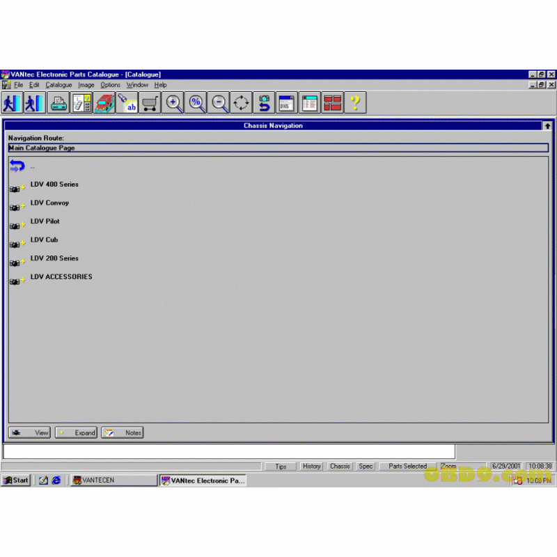Open the File menu

[19, 85]
